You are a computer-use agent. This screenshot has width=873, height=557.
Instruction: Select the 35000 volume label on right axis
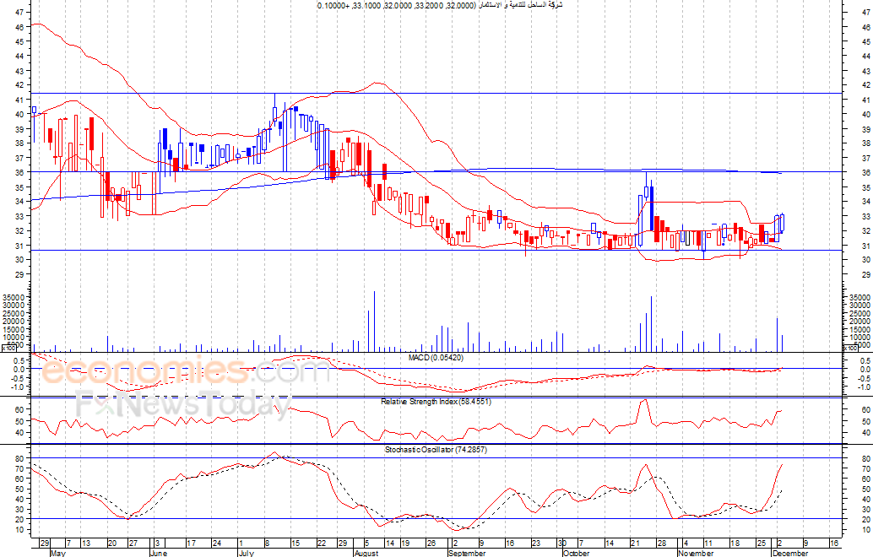click(x=860, y=298)
